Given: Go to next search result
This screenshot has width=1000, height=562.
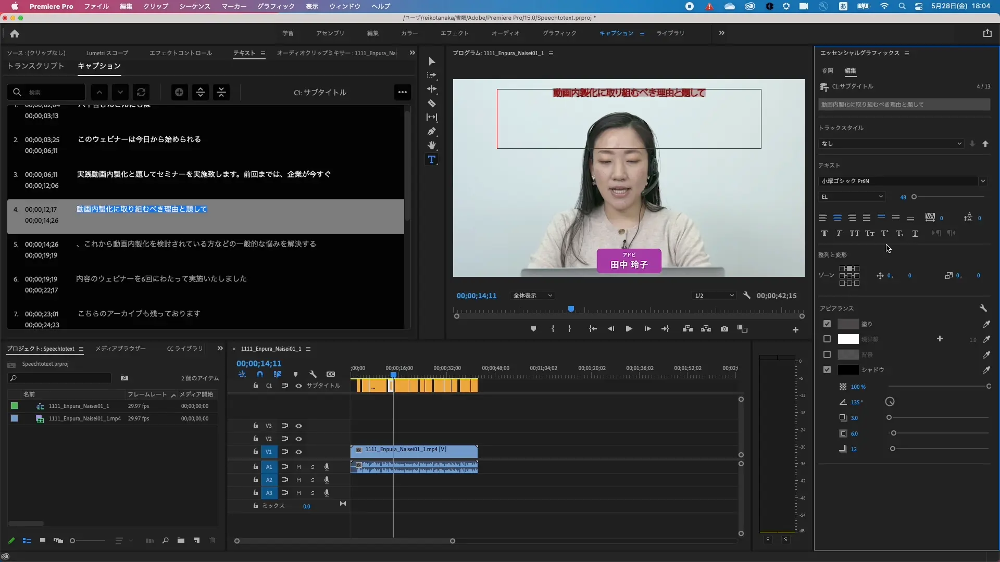Looking at the screenshot, I should tap(120, 92).
